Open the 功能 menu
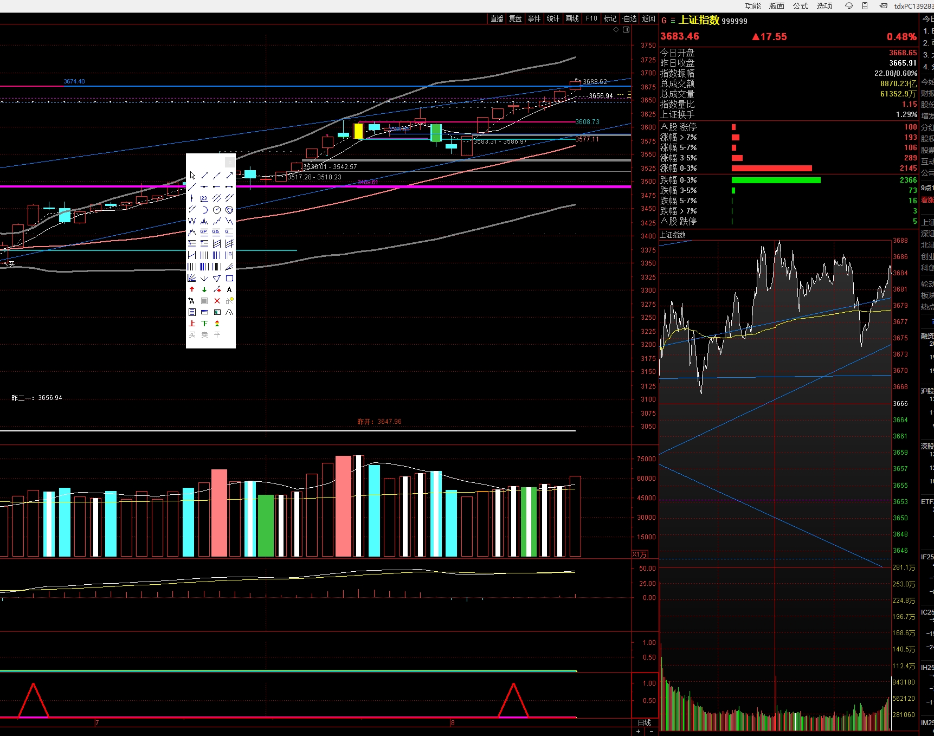Screen dimensions: 934x736 [x=753, y=6]
